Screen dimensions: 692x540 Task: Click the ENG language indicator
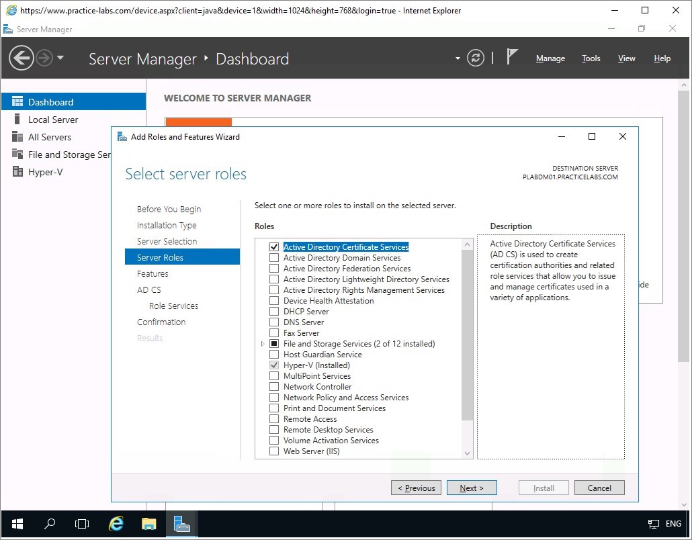click(673, 524)
